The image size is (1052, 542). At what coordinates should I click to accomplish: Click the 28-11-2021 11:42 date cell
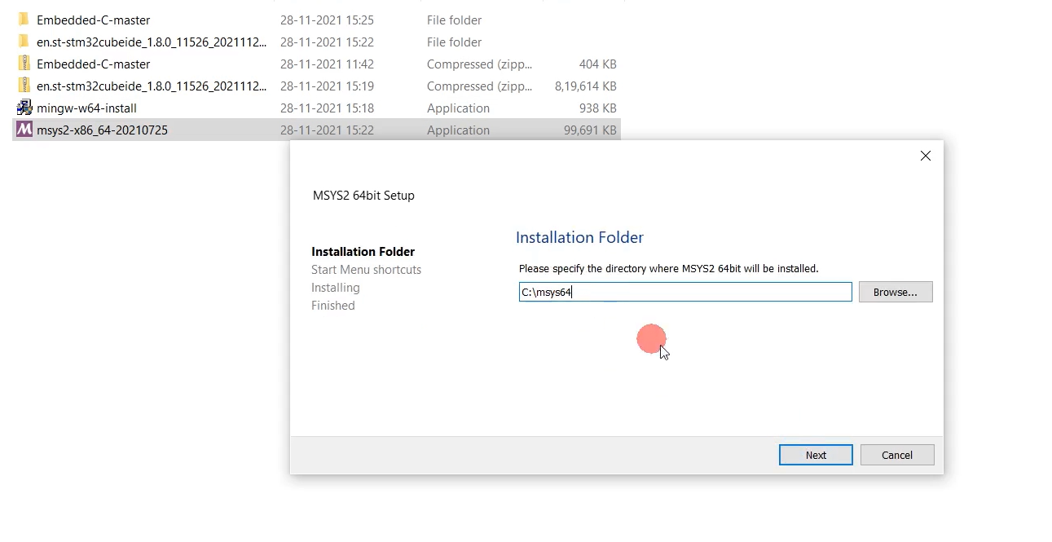[x=327, y=64]
